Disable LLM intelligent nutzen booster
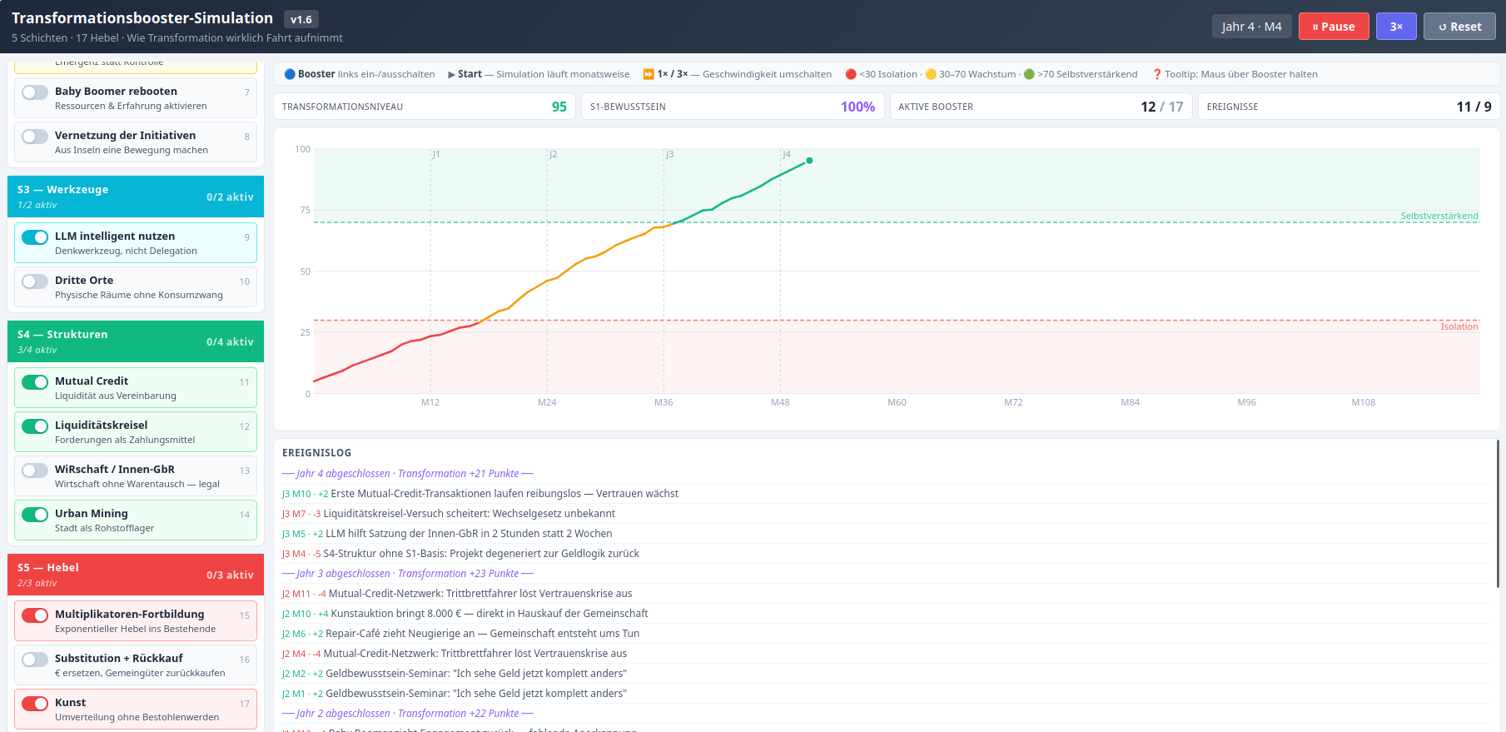 tap(35, 237)
